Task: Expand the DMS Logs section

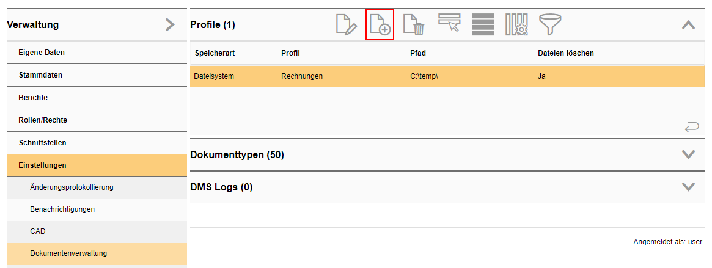Action: pyautogui.click(x=688, y=187)
